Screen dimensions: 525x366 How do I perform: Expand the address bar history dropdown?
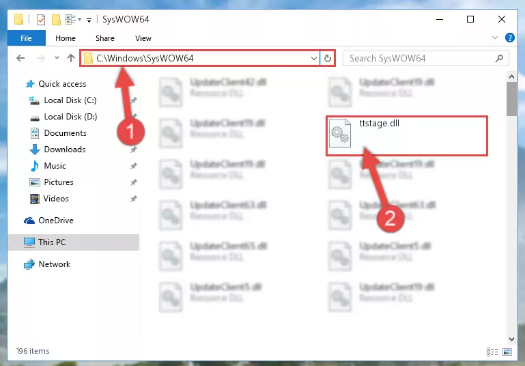point(314,59)
